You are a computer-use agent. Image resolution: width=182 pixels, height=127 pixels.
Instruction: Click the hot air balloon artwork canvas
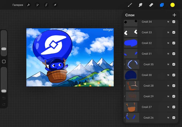(x=70, y=57)
